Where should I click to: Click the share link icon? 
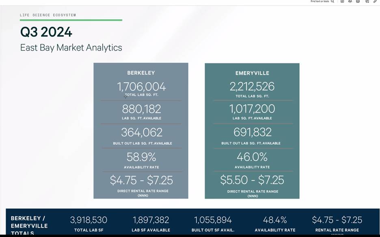coord(375,2)
